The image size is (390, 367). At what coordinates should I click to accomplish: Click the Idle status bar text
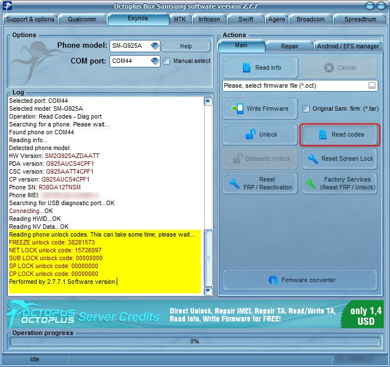point(35,359)
